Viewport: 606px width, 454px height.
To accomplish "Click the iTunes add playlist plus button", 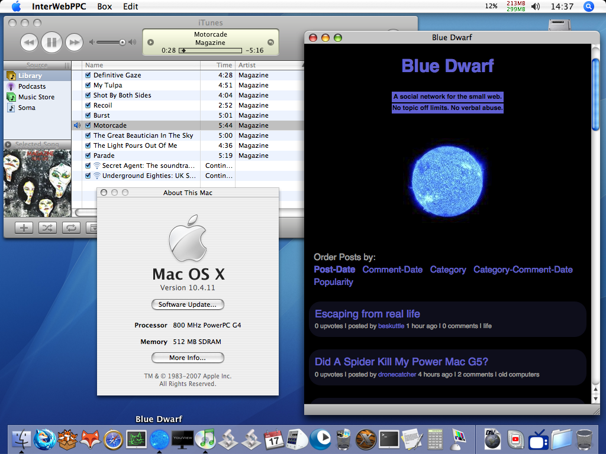I will 24,228.
